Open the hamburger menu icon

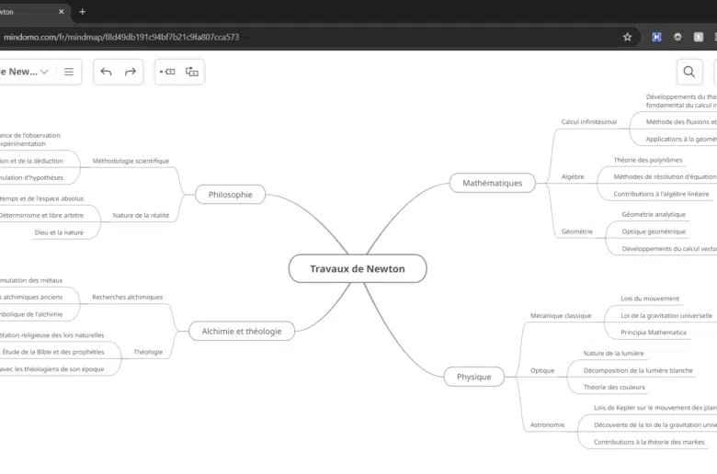tap(69, 72)
